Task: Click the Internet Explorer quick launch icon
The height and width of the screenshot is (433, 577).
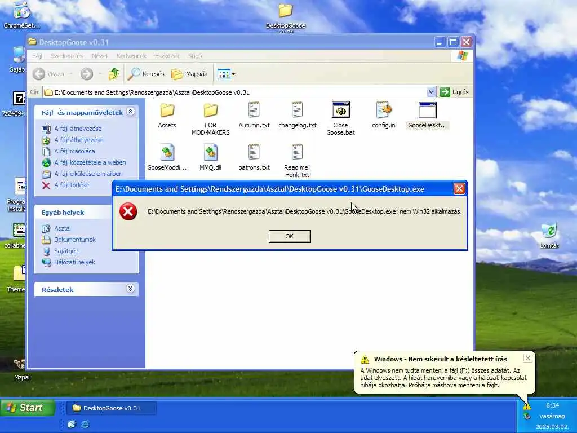Action: tap(85, 424)
